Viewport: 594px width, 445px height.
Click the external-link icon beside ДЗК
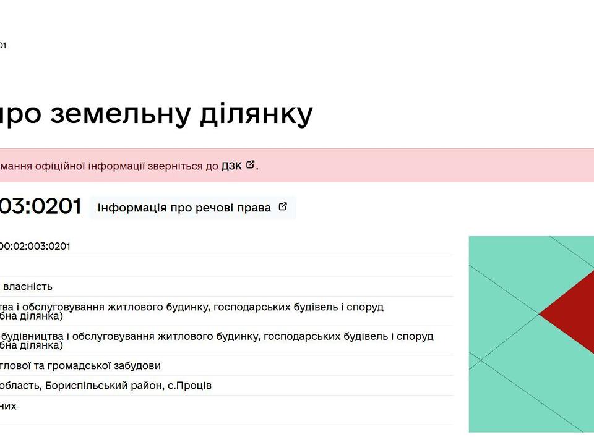(x=251, y=164)
